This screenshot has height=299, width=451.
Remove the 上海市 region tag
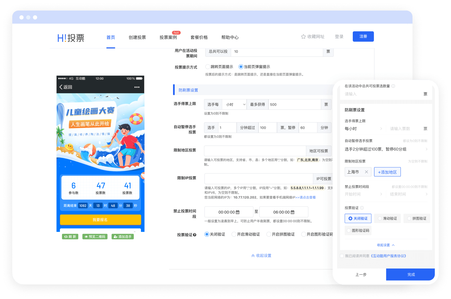click(366, 172)
